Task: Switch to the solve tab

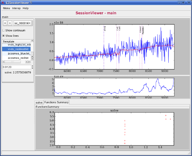Action: (39, 103)
